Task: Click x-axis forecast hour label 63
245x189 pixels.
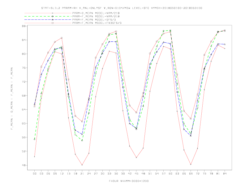Action: pyautogui.click(x=177, y=174)
